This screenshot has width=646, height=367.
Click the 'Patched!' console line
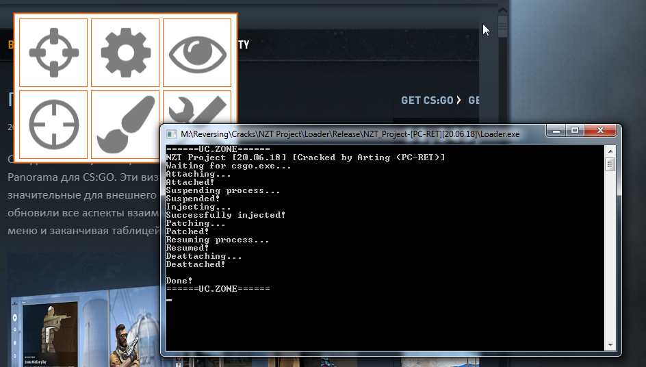[188, 231]
